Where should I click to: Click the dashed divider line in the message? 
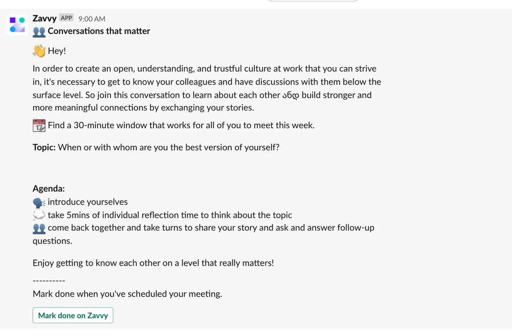pyautogui.click(x=48, y=280)
